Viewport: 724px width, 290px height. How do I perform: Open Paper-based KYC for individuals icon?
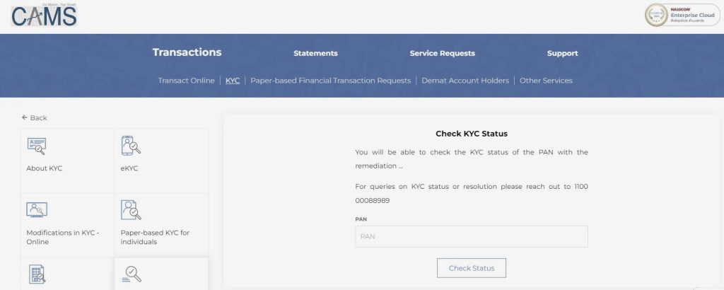coord(131,209)
